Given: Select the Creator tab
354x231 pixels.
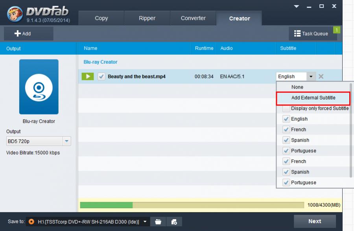Looking at the screenshot, I should click(239, 18).
